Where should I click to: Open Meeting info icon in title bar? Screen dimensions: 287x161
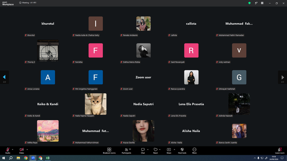tap(20, 3)
